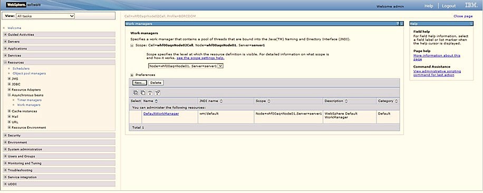483x193 pixels.
Task: Expand the UDDI navigation group
Action: (5, 184)
